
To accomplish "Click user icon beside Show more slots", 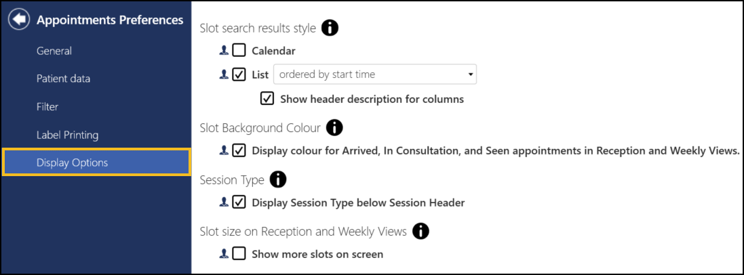I will (224, 254).
